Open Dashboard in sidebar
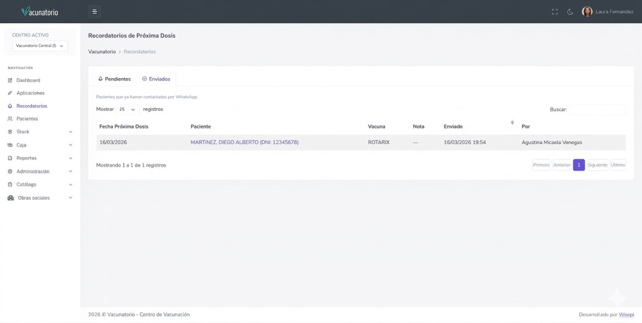 point(28,80)
